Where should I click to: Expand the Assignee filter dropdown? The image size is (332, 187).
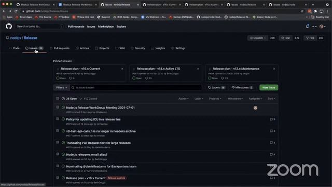255,99
